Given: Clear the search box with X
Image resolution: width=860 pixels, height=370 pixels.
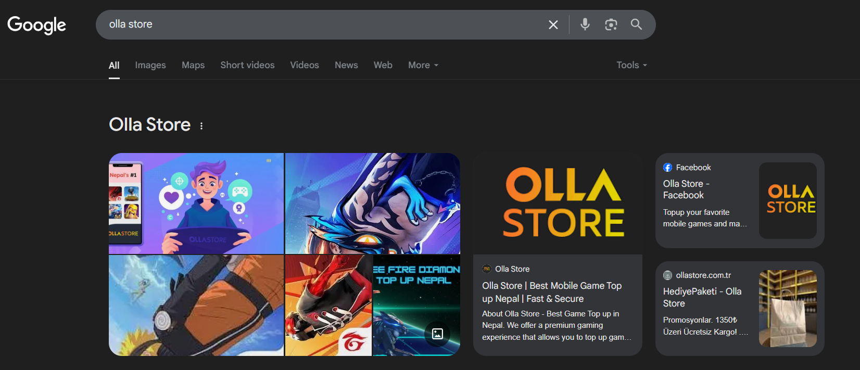Looking at the screenshot, I should (553, 24).
